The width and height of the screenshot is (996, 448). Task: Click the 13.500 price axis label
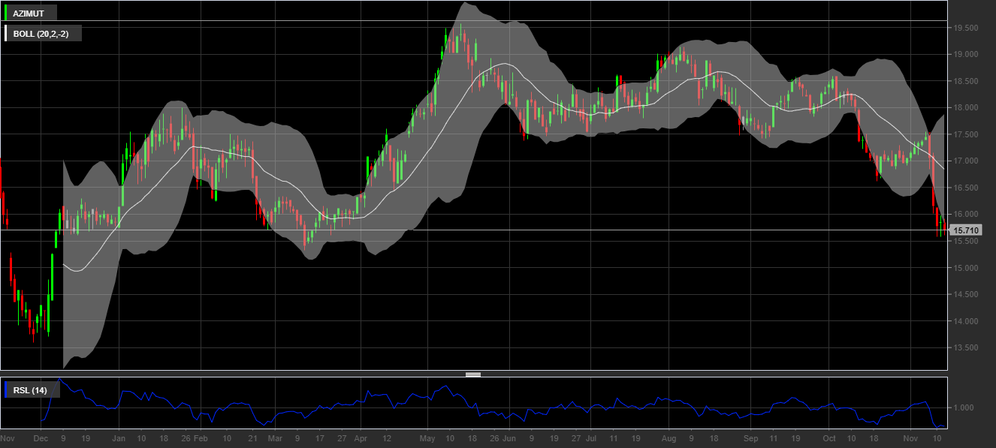click(965, 347)
